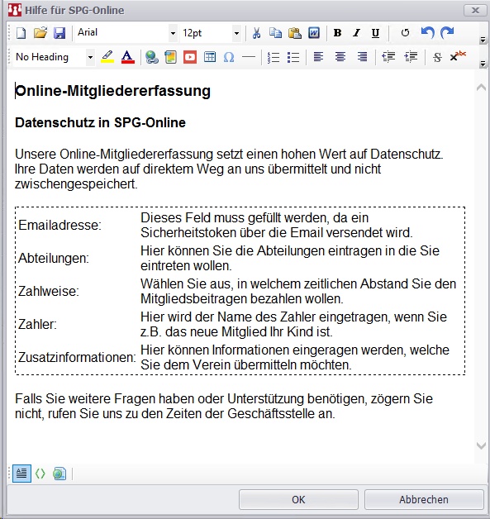Save the document with floppy icon
490x519 pixels.
pos(59,33)
